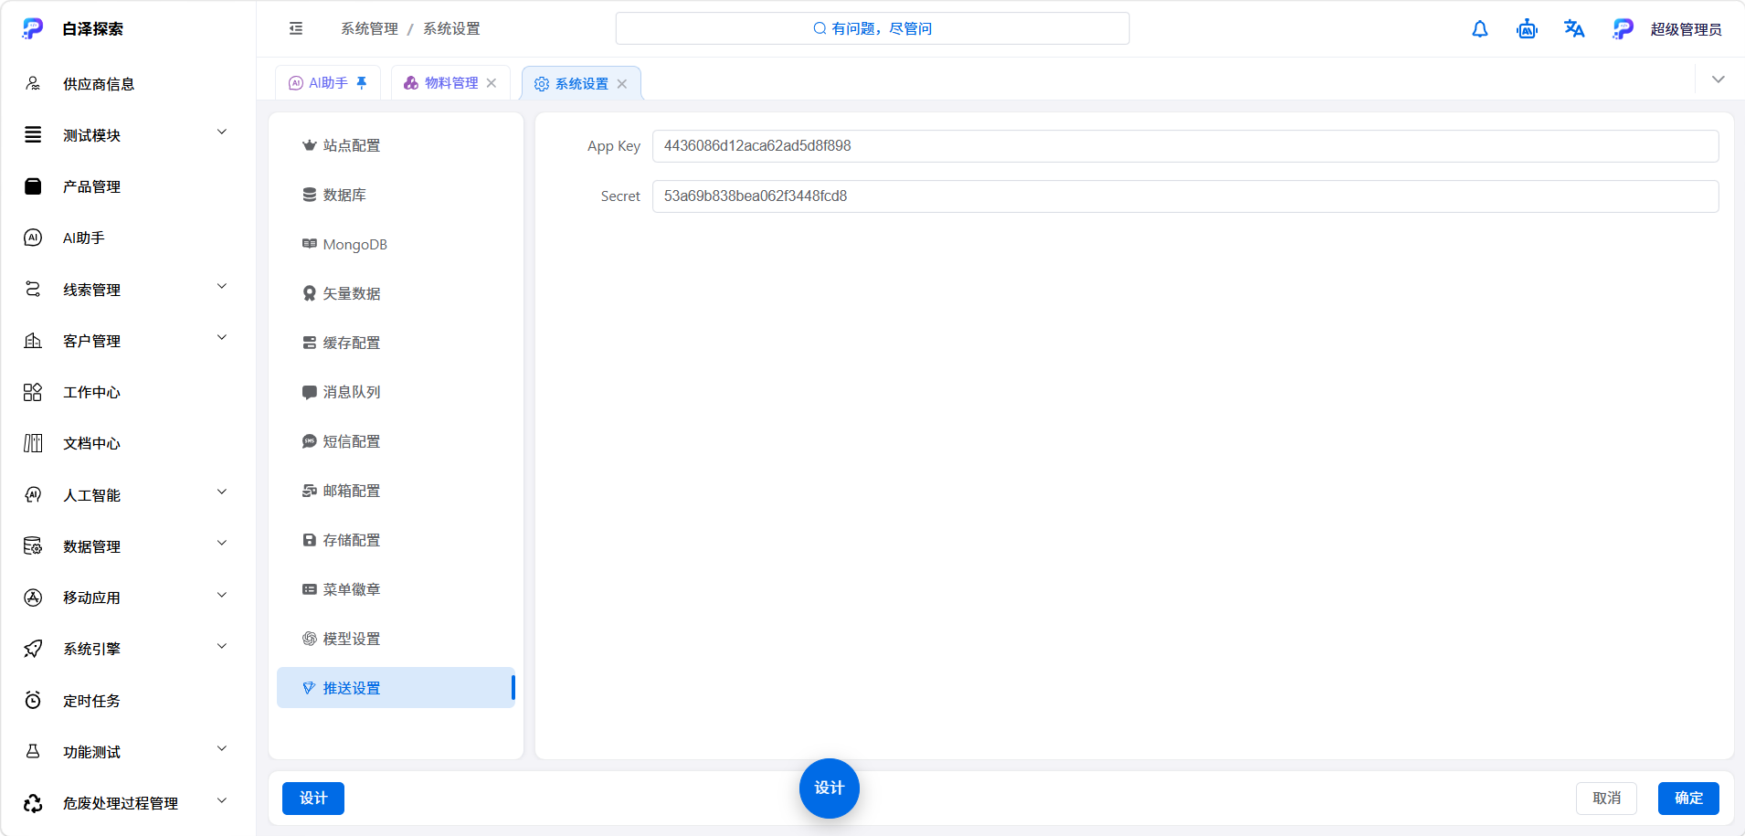1745x836 pixels.
Task: Click the language translation icon
Action: click(1574, 29)
